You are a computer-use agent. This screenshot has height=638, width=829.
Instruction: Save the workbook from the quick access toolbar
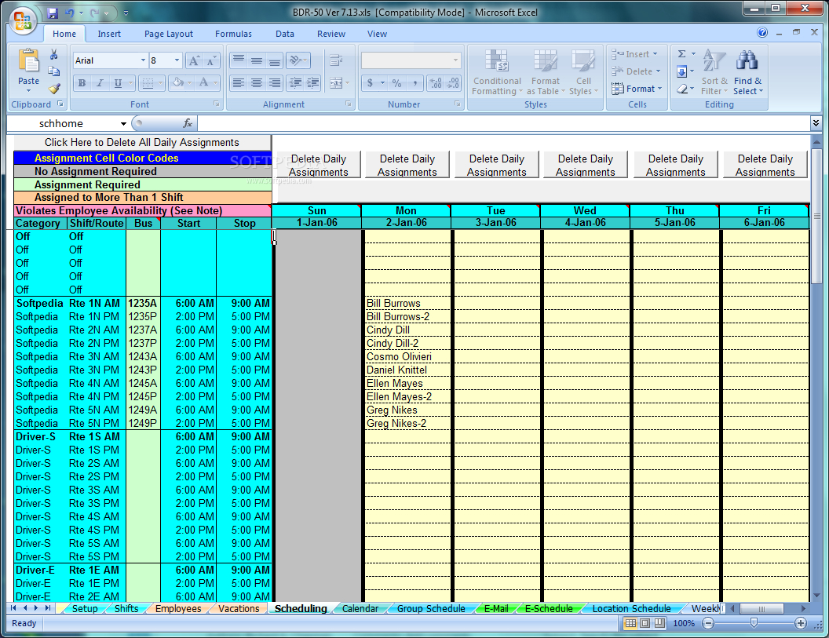53,13
